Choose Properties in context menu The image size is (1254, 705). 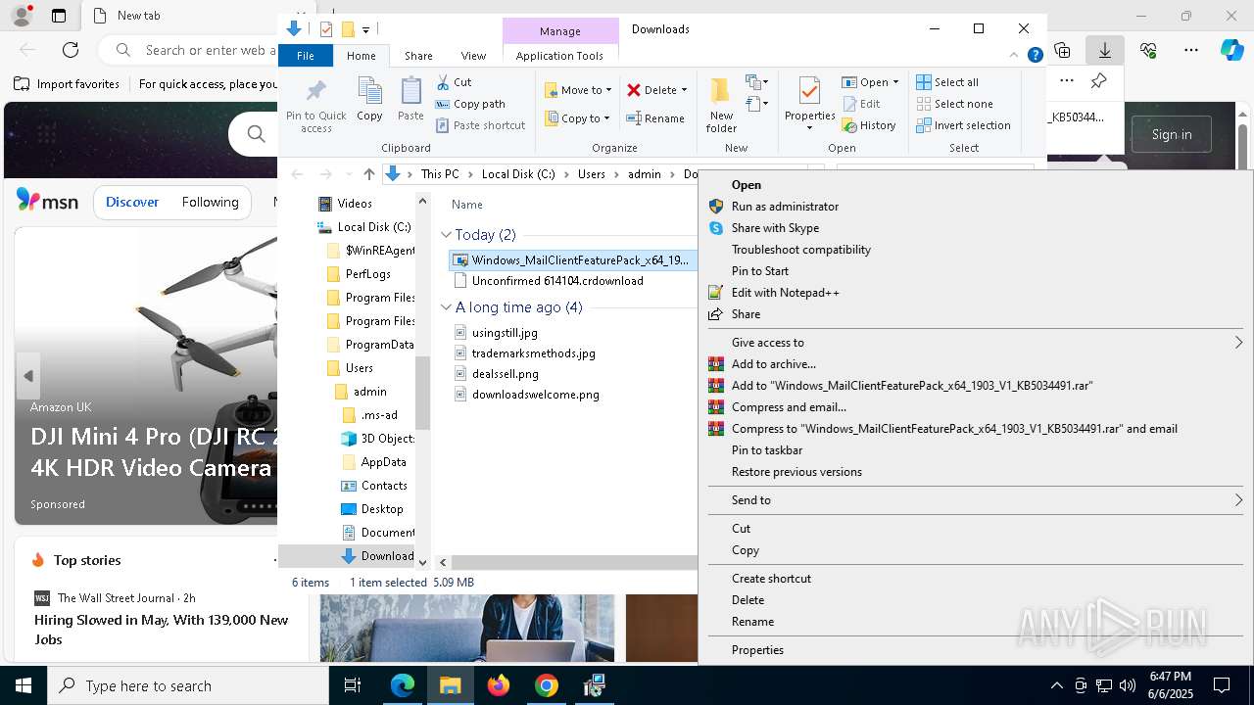click(x=757, y=650)
